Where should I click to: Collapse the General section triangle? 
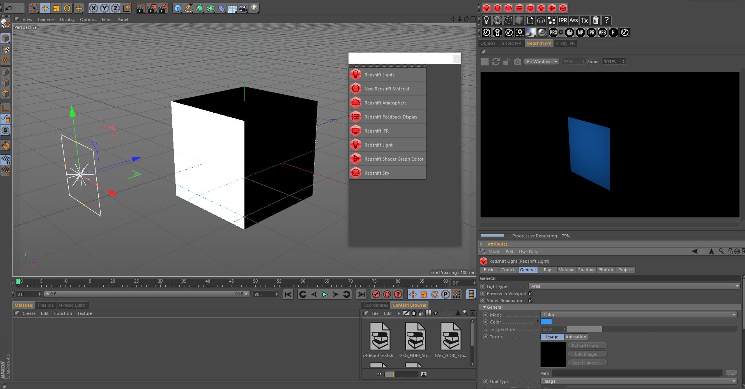(x=485, y=307)
